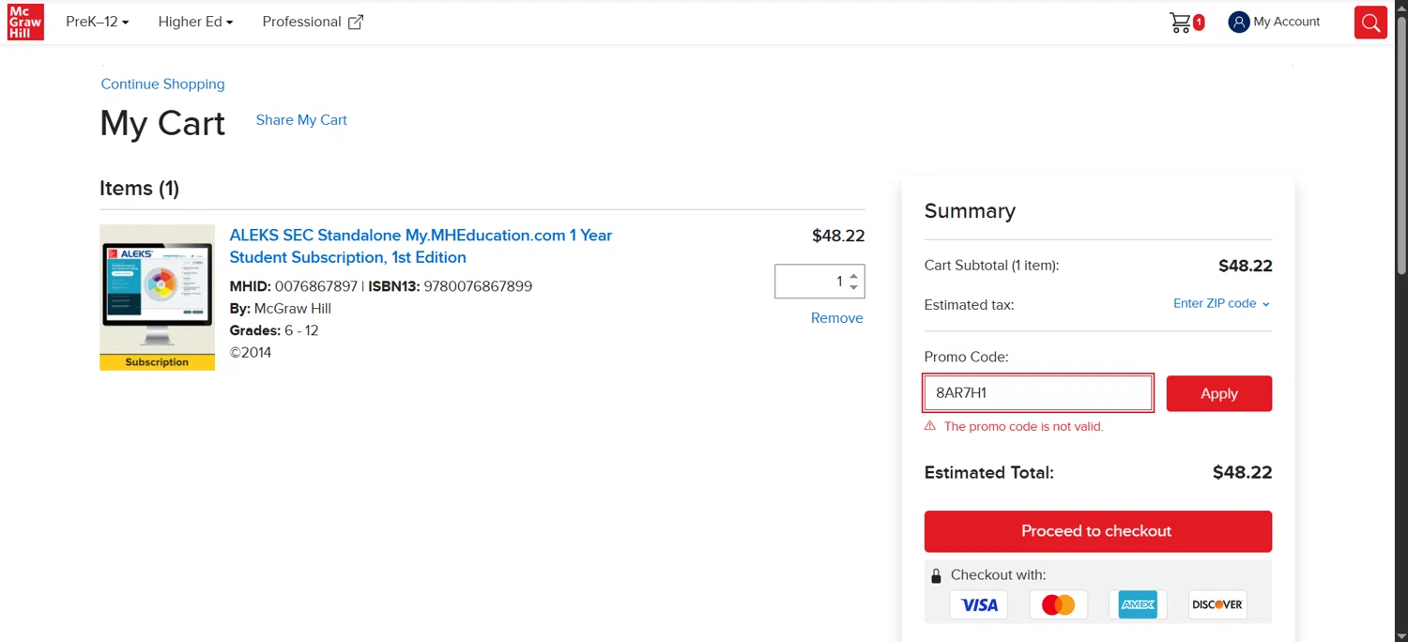Screen dimensions: 1408x642
Task: Click the My Account user icon
Action: coord(1239,22)
